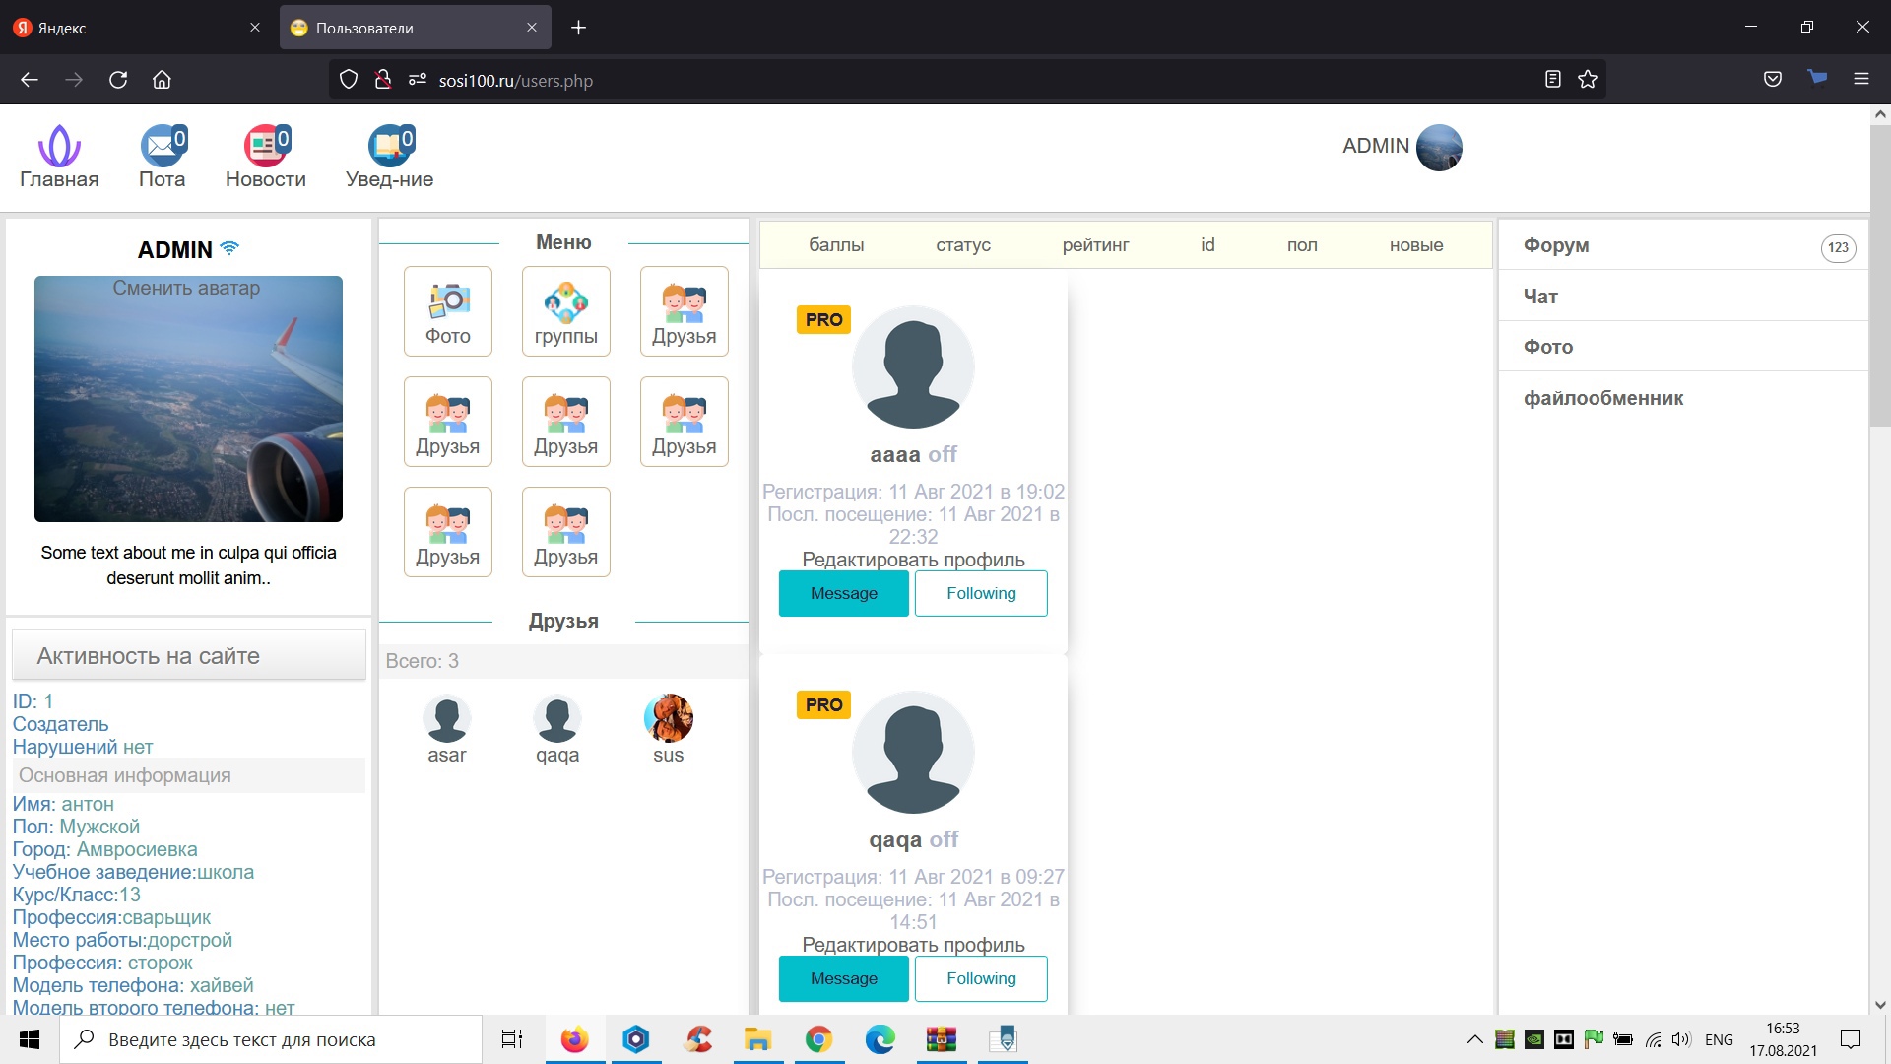Viewport: 1891px width, 1064px height.
Task: Expand Основная информация section
Action: tap(188, 775)
